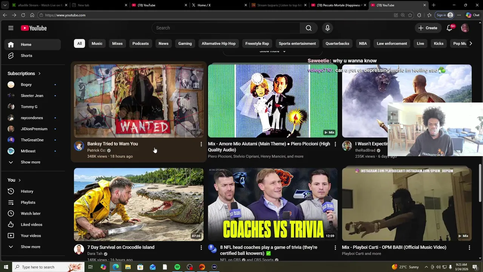Image resolution: width=483 pixels, height=272 pixels.
Task: Select the Law enforcement chip
Action: click(392, 43)
